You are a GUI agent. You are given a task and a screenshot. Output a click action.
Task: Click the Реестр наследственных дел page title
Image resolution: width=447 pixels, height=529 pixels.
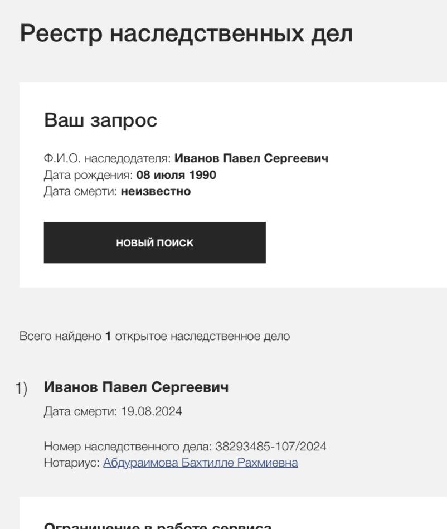tap(186, 33)
